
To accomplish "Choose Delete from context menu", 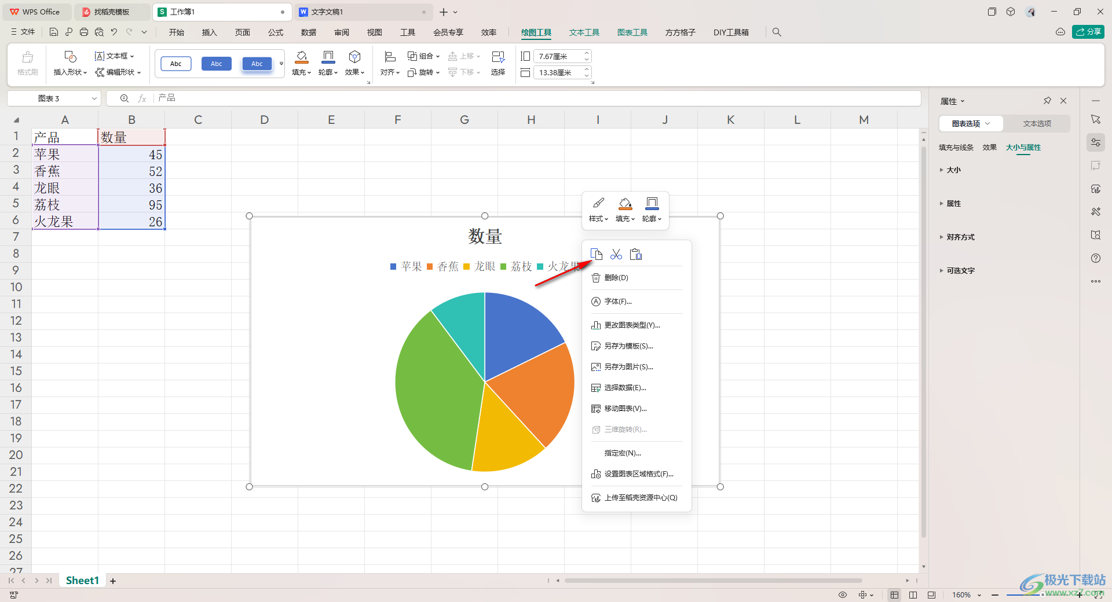I will [x=637, y=278].
